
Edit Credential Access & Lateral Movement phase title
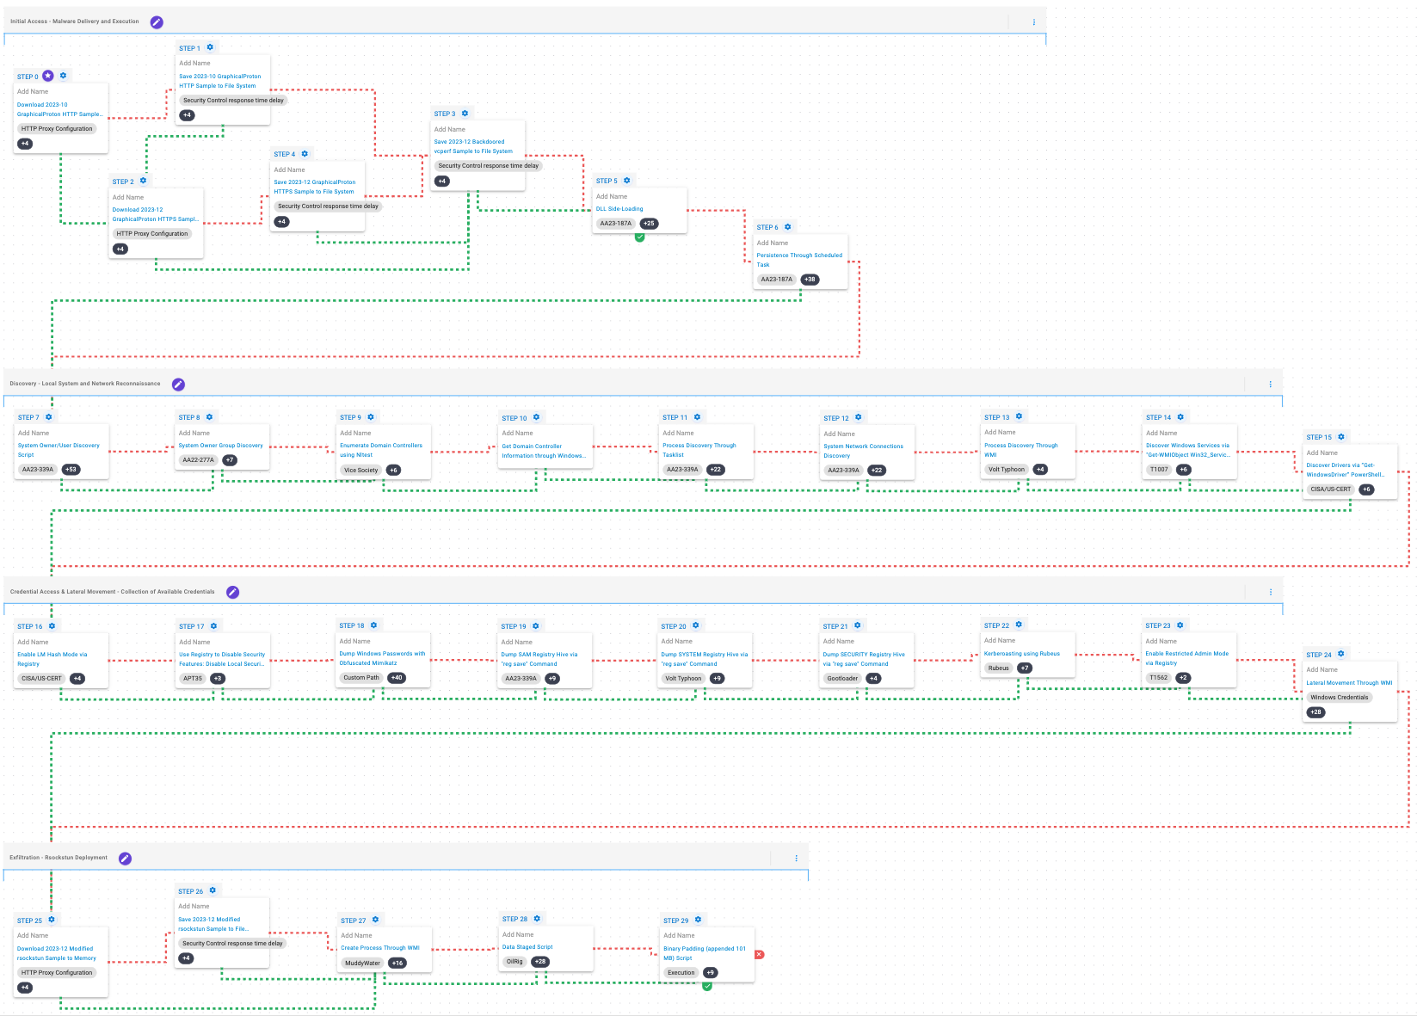(x=232, y=593)
